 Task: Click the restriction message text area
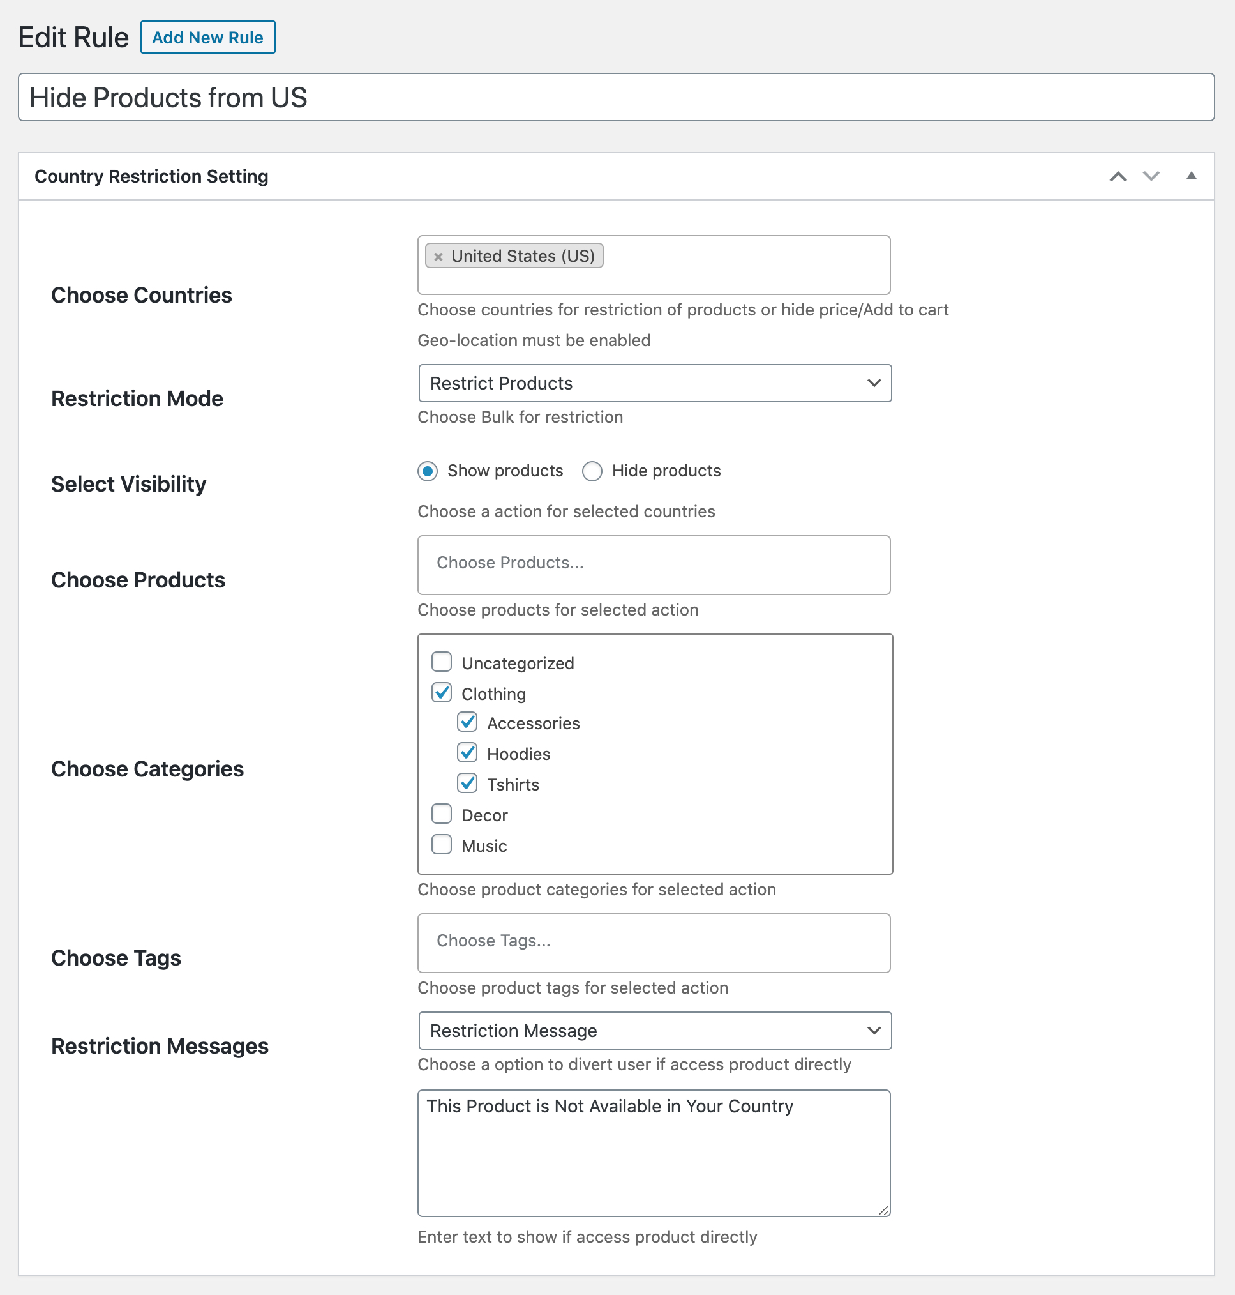[654, 1153]
